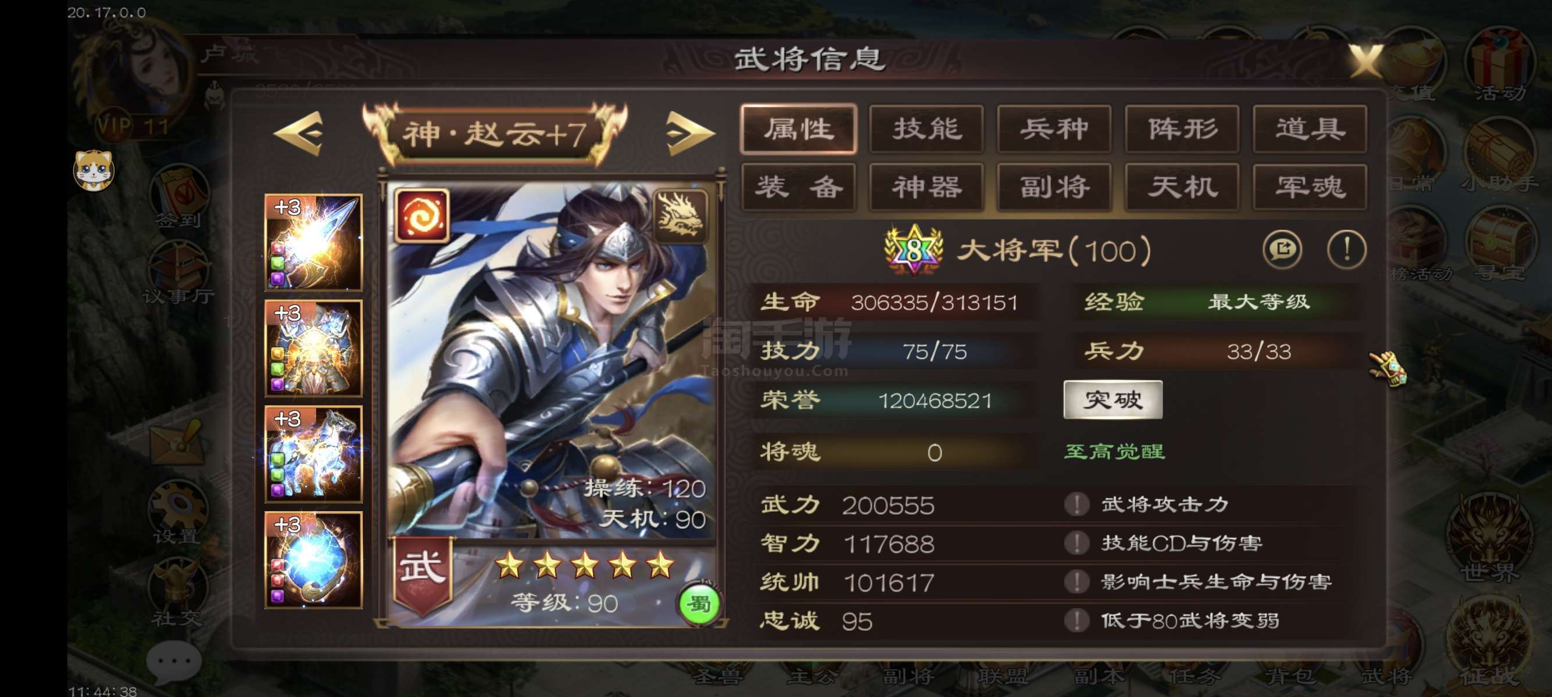This screenshot has width=1552, height=697.
Task: Open the 至高觉醒 awakening link
Action: point(1115,451)
